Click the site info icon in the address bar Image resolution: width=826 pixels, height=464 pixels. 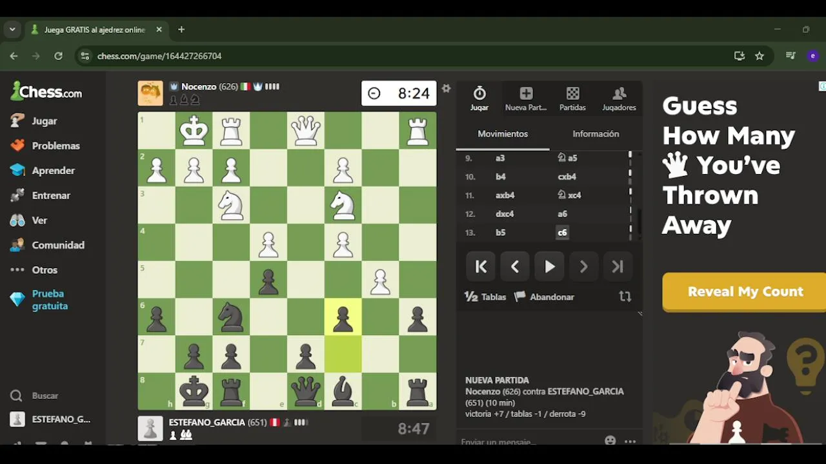click(85, 56)
